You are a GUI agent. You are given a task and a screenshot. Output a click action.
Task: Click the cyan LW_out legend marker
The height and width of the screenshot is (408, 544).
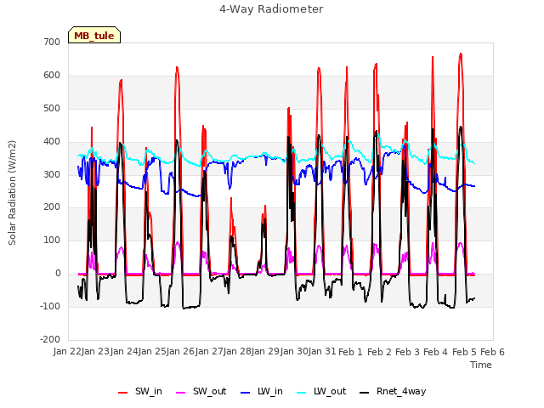point(302,393)
